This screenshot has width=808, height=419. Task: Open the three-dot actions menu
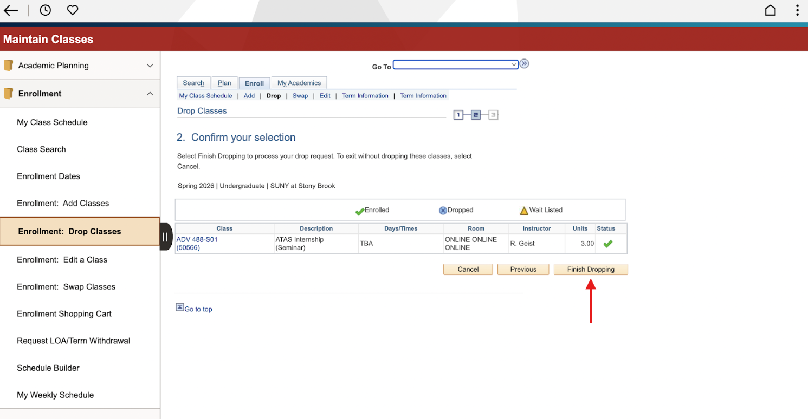(x=797, y=10)
